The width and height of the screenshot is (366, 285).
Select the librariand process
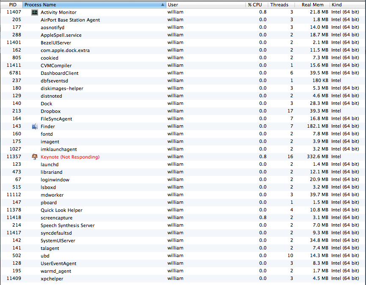[x=51, y=172]
